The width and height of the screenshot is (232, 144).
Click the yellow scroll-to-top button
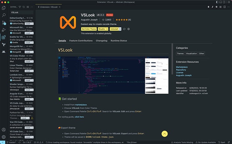tap(165, 134)
